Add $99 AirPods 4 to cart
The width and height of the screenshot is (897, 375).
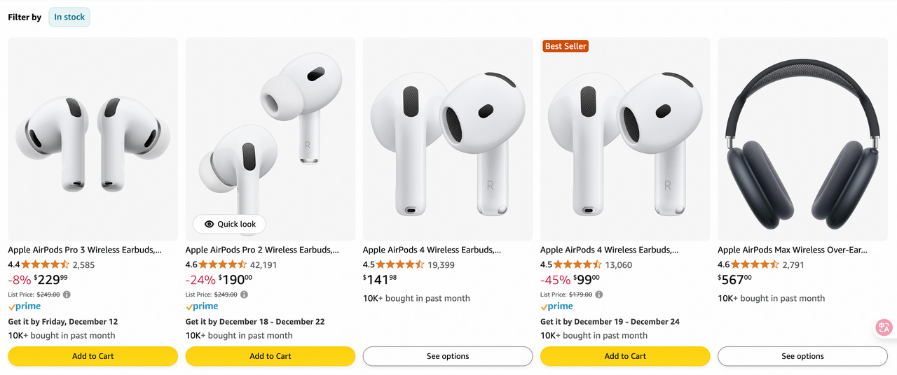[625, 356]
